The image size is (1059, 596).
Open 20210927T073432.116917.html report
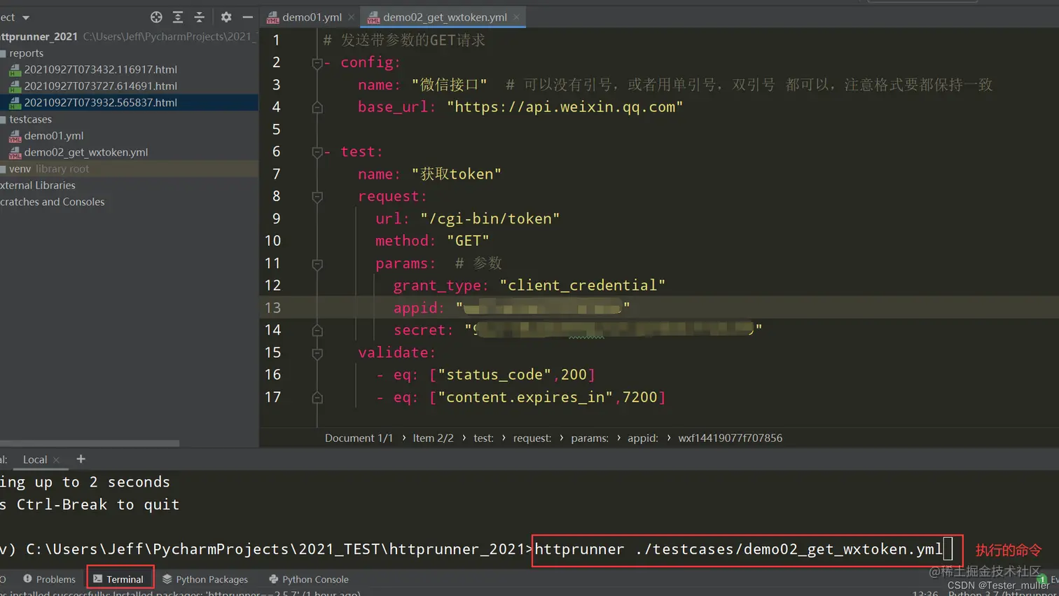coord(100,69)
